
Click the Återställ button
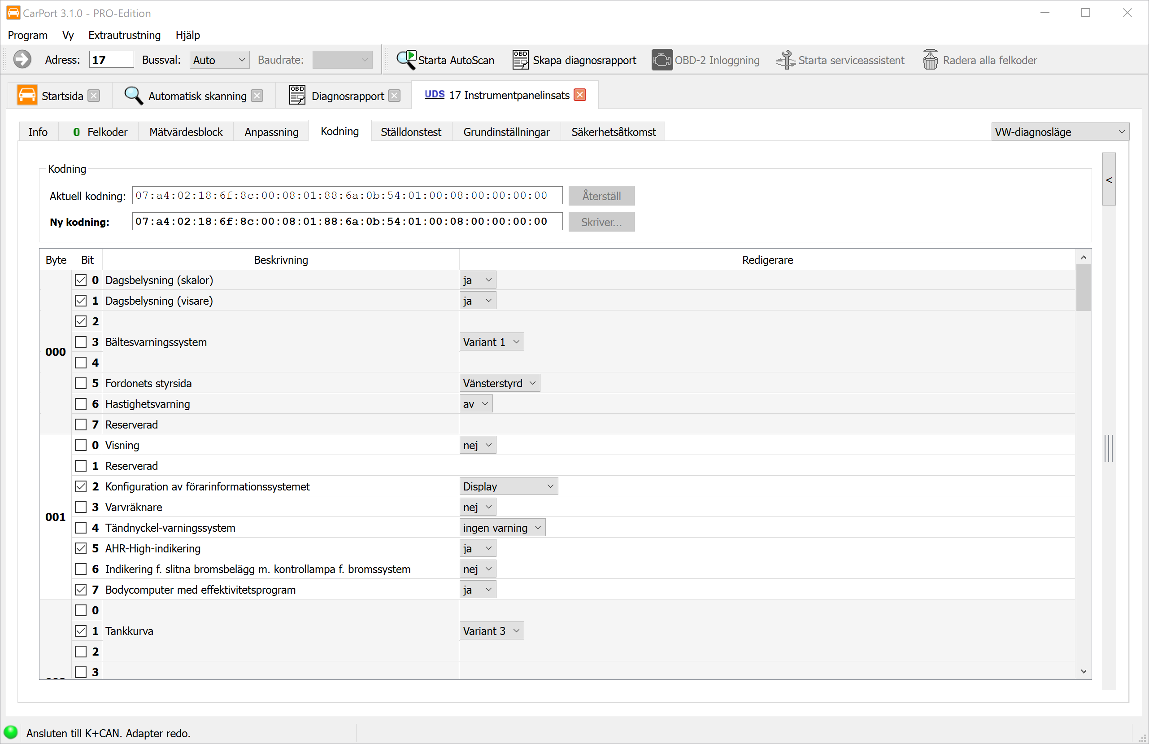[601, 196]
